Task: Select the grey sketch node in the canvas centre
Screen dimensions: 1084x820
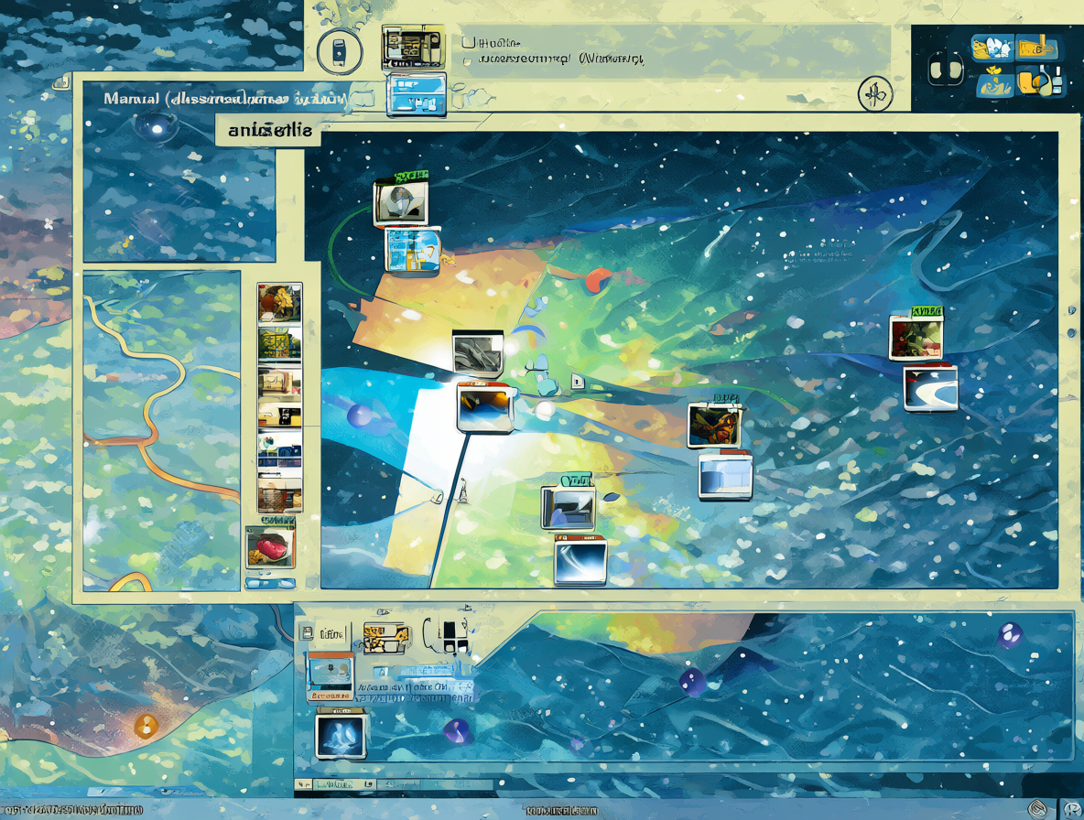Action: pos(478,352)
